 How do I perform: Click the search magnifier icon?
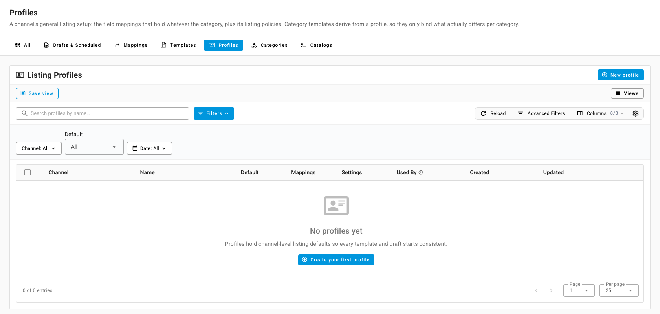(24, 113)
